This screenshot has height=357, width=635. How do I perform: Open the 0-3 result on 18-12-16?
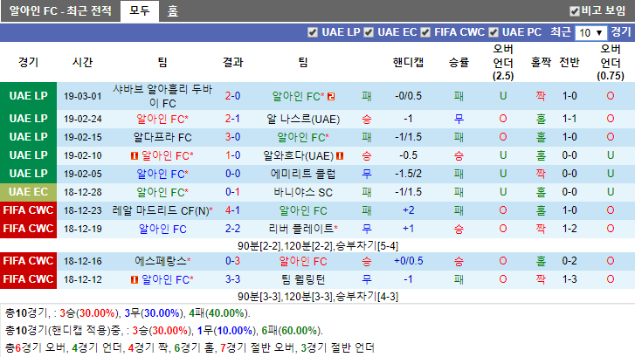point(233,261)
